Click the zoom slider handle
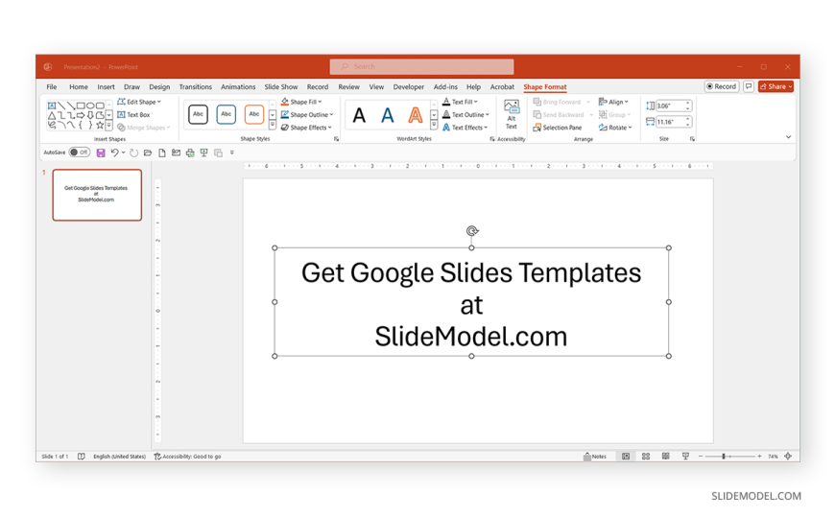Screen dimensions: 835x517 tap(724, 457)
